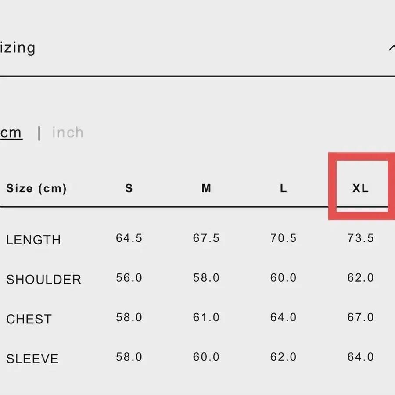This screenshot has width=395, height=395.
Task: Click the S size column header
Action: point(129,189)
